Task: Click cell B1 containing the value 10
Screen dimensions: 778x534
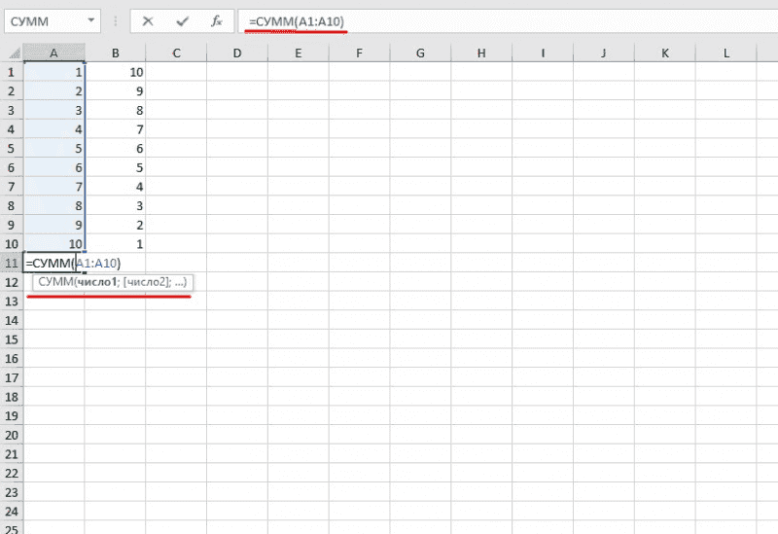Action: point(116,73)
